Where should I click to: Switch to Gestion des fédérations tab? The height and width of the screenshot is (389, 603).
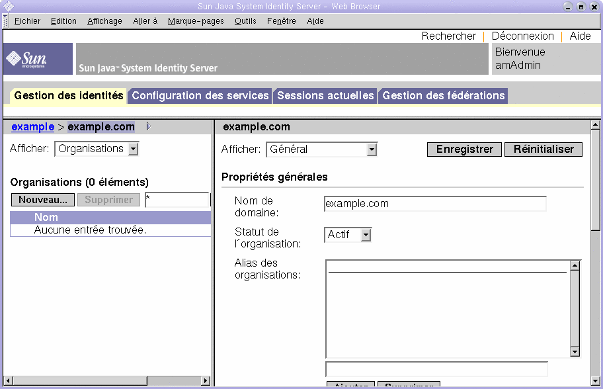coord(444,95)
